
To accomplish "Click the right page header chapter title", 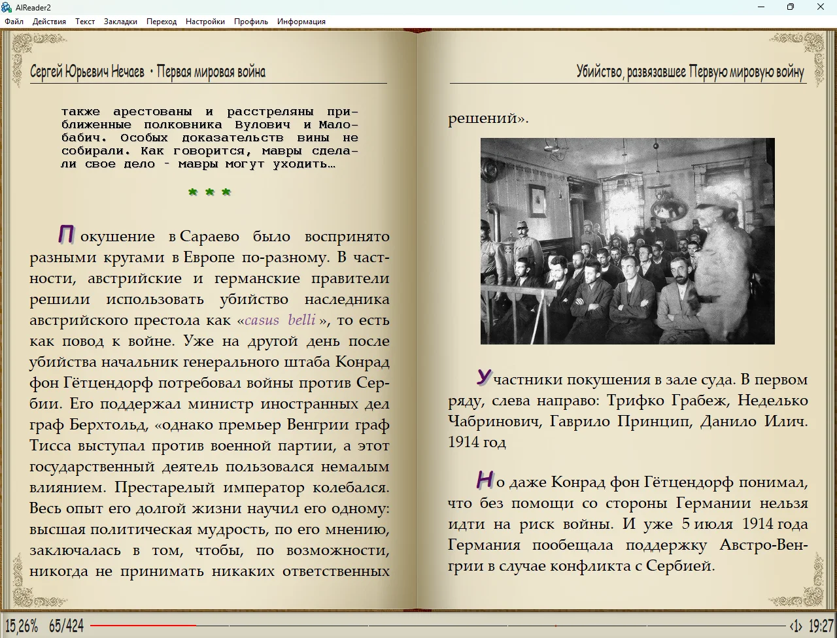I will click(690, 71).
